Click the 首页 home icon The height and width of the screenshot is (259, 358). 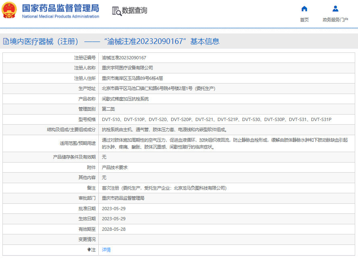(304, 9)
